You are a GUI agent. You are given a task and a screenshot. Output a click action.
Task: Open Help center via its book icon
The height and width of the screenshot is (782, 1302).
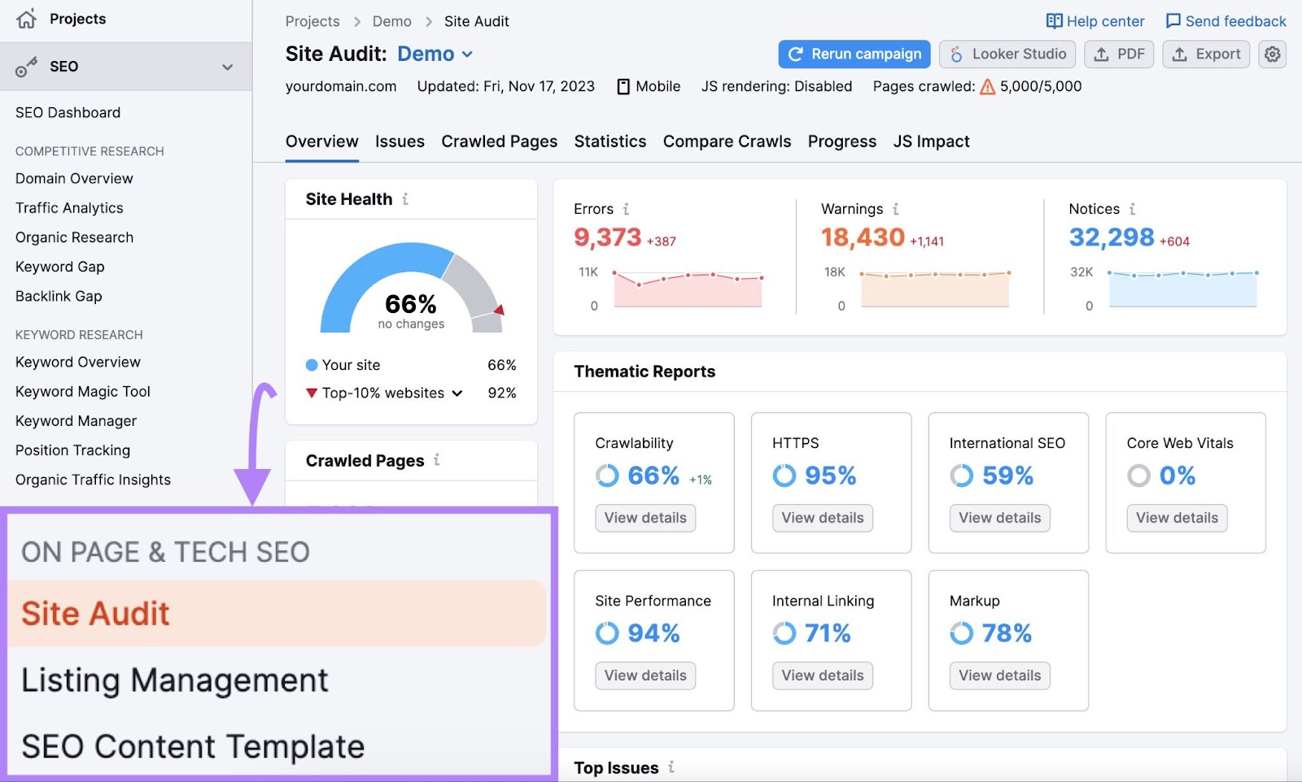point(1055,20)
